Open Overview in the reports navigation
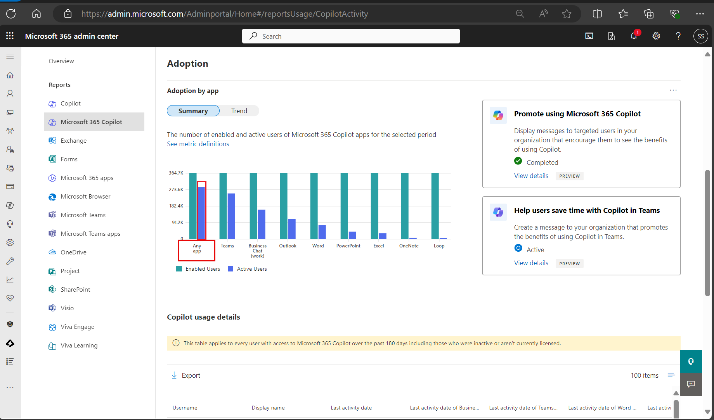Image resolution: width=714 pixels, height=420 pixels. [61, 61]
